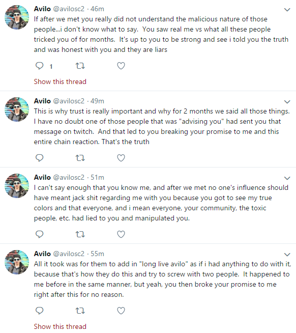Like the 51m tweet
This screenshot has width=296, height=333.
(121, 234)
